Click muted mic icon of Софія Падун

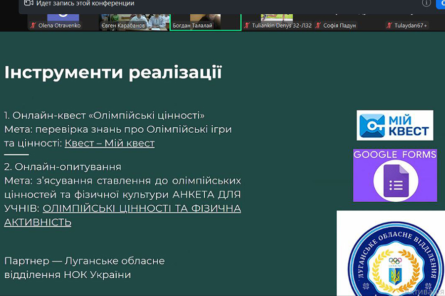pyautogui.click(x=318, y=26)
